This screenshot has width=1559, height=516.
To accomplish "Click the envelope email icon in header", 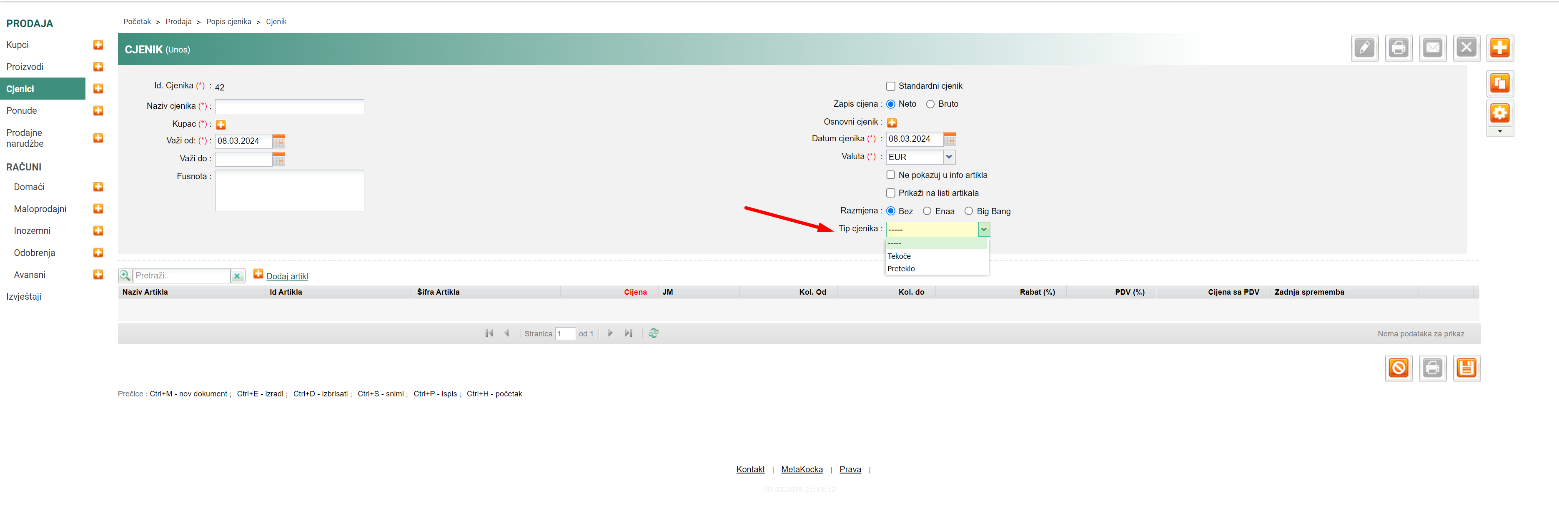I will [x=1432, y=48].
